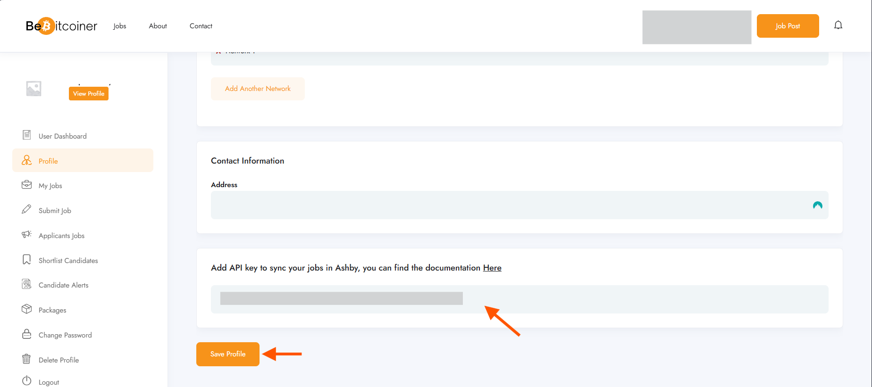Click the BeBitcoiner logo
The width and height of the screenshot is (872, 387).
pos(61,26)
